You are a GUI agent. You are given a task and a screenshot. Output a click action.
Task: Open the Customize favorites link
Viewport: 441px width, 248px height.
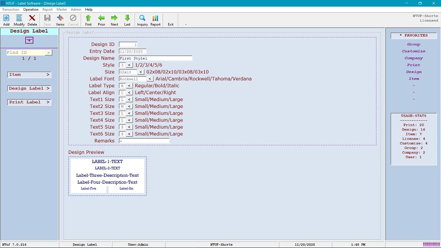coord(413,51)
